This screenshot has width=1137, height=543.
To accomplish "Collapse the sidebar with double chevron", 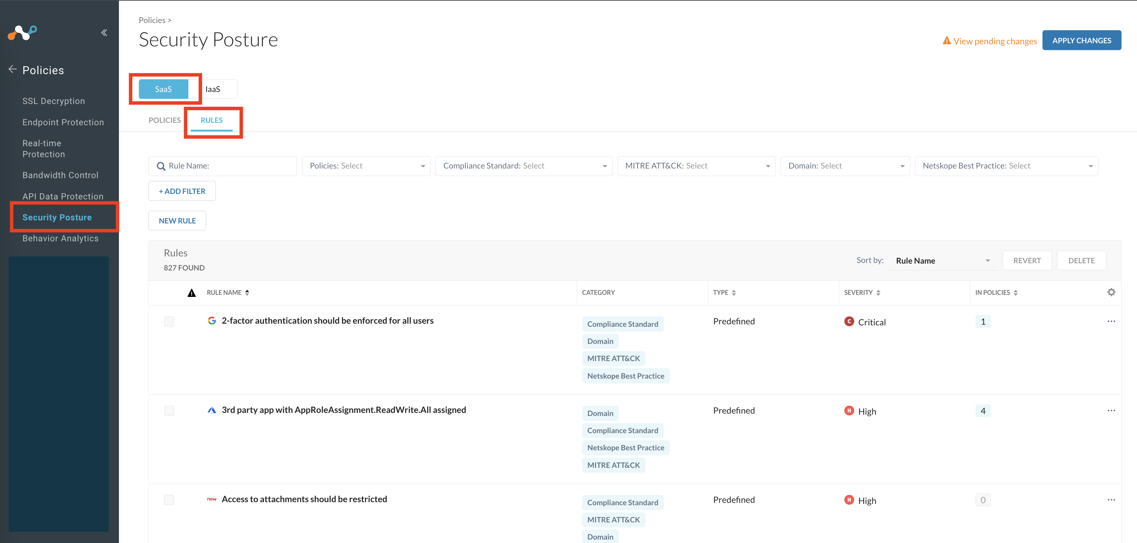I will tap(104, 33).
